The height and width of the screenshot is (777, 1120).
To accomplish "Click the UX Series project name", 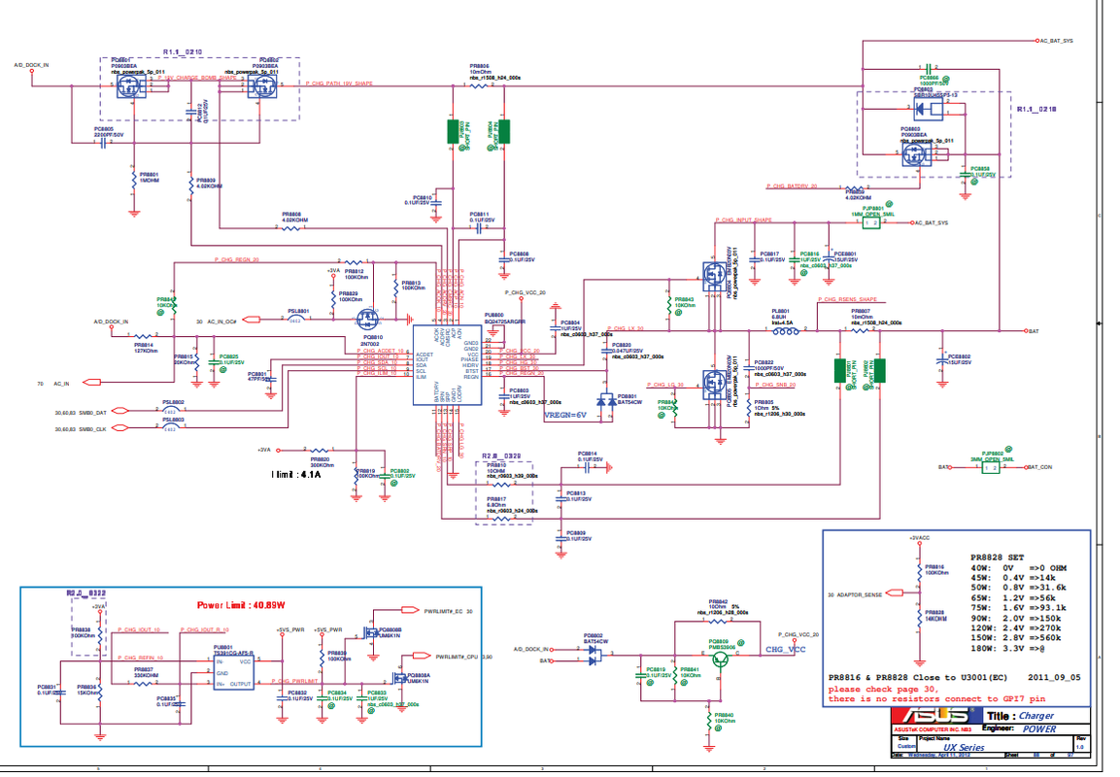I will (x=964, y=747).
